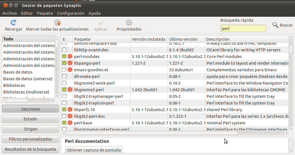The image size is (295, 155).
Task: Click sections list vertical scrollbar down arrow
Action: (57, 96)
